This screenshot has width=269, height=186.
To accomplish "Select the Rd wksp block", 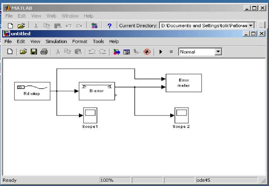I will pos(32,91).
